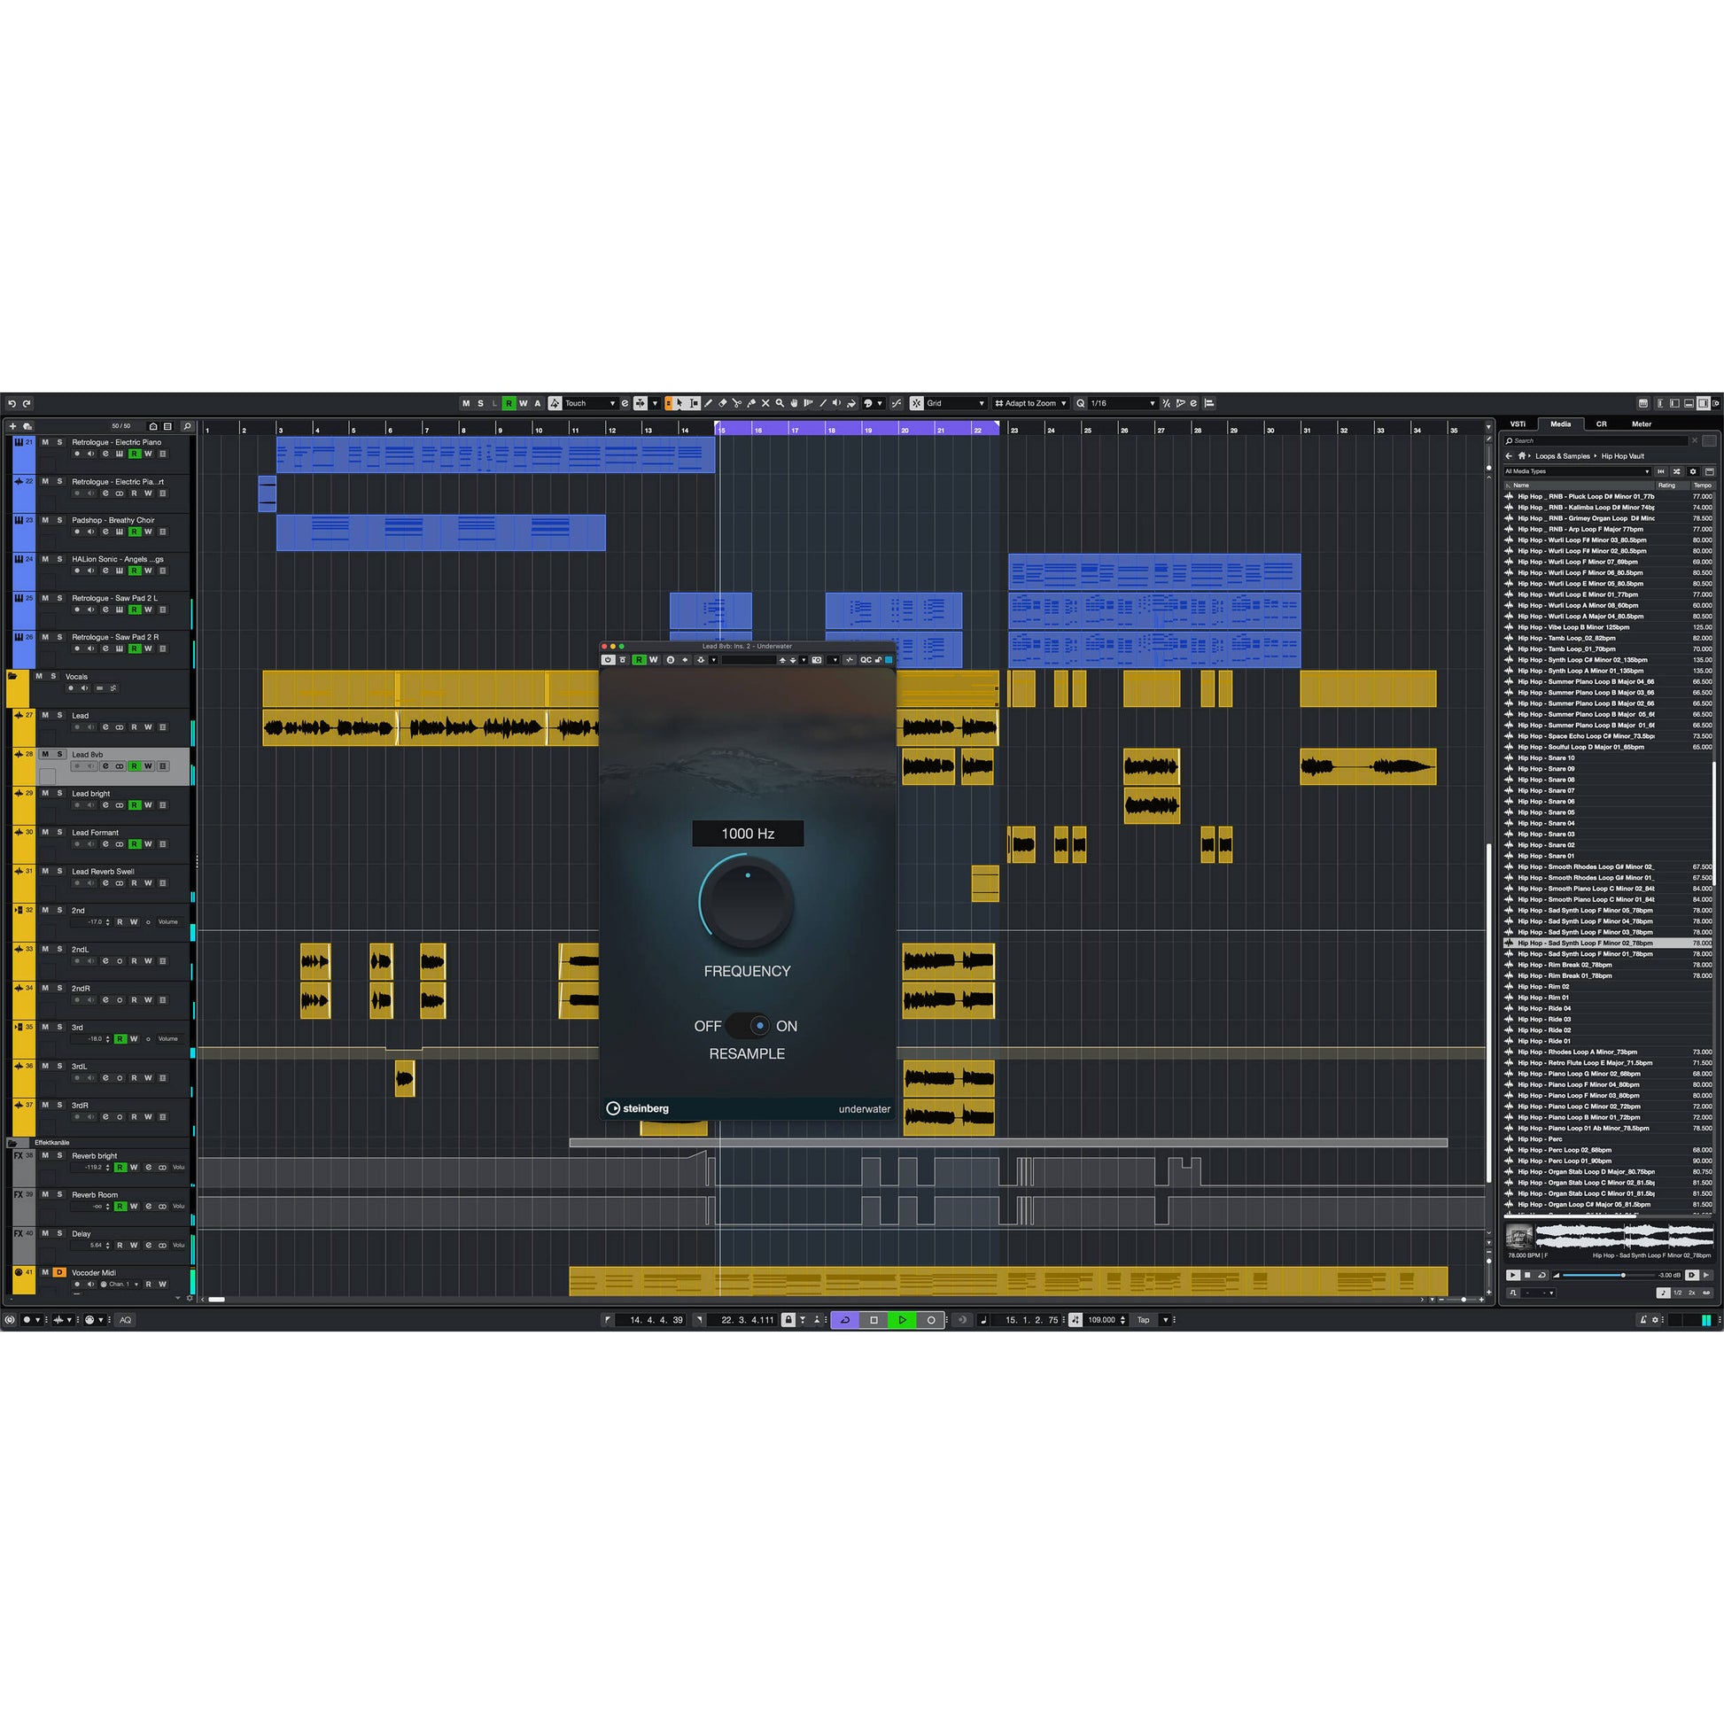Screen dimensions: 1724x1724
Task: Click the transport Play button
Action: (x=902, y=1320)
